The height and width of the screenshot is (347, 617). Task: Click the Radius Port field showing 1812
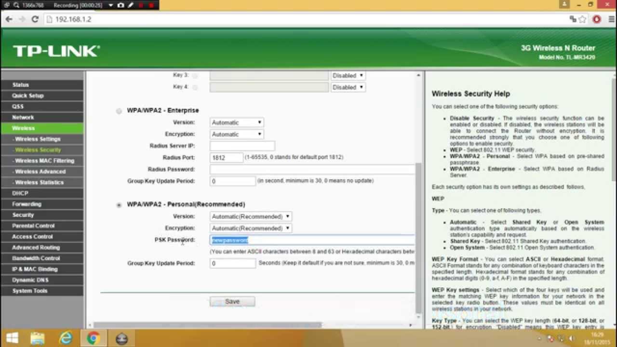[x=227, y=158]
